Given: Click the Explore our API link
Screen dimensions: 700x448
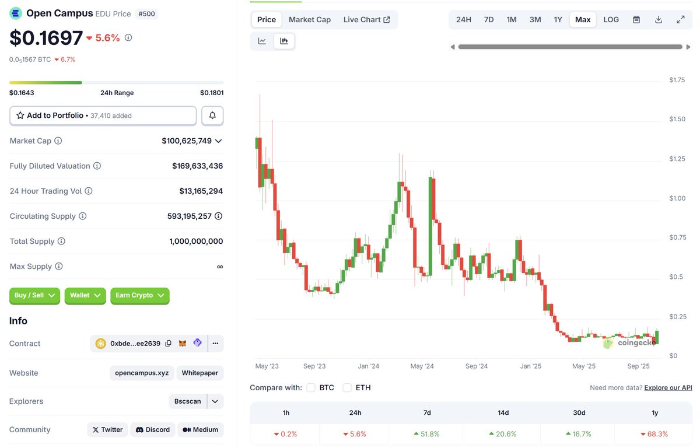Looking at the screenshot, I should (x=668, y=388).
